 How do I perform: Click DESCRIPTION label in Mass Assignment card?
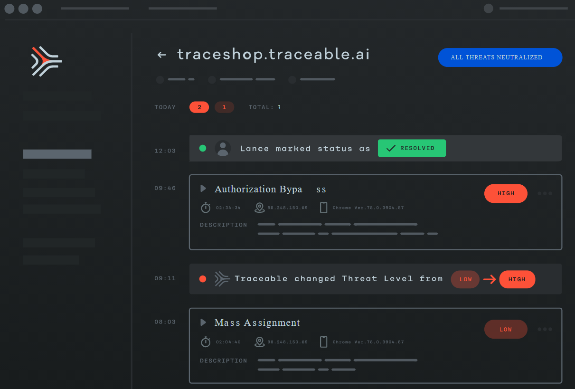coord(224,361)
